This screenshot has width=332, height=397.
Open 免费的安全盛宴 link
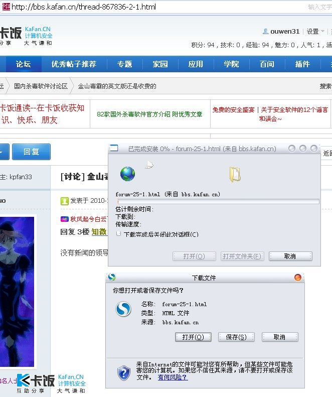tap(233, 109)
